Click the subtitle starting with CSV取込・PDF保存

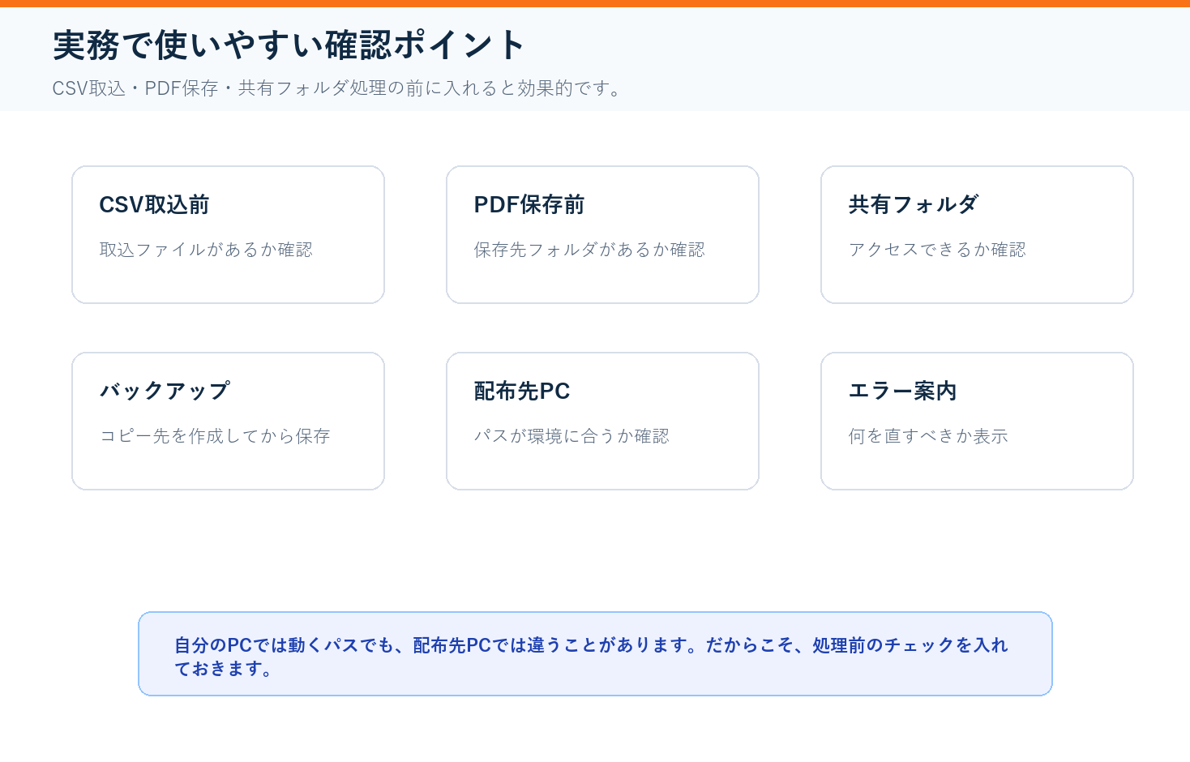pos(336,88)
